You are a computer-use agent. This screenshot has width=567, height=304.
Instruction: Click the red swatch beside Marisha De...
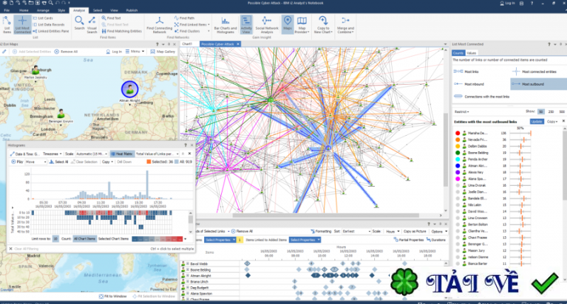pyautogui.click(x=457, y=133)
